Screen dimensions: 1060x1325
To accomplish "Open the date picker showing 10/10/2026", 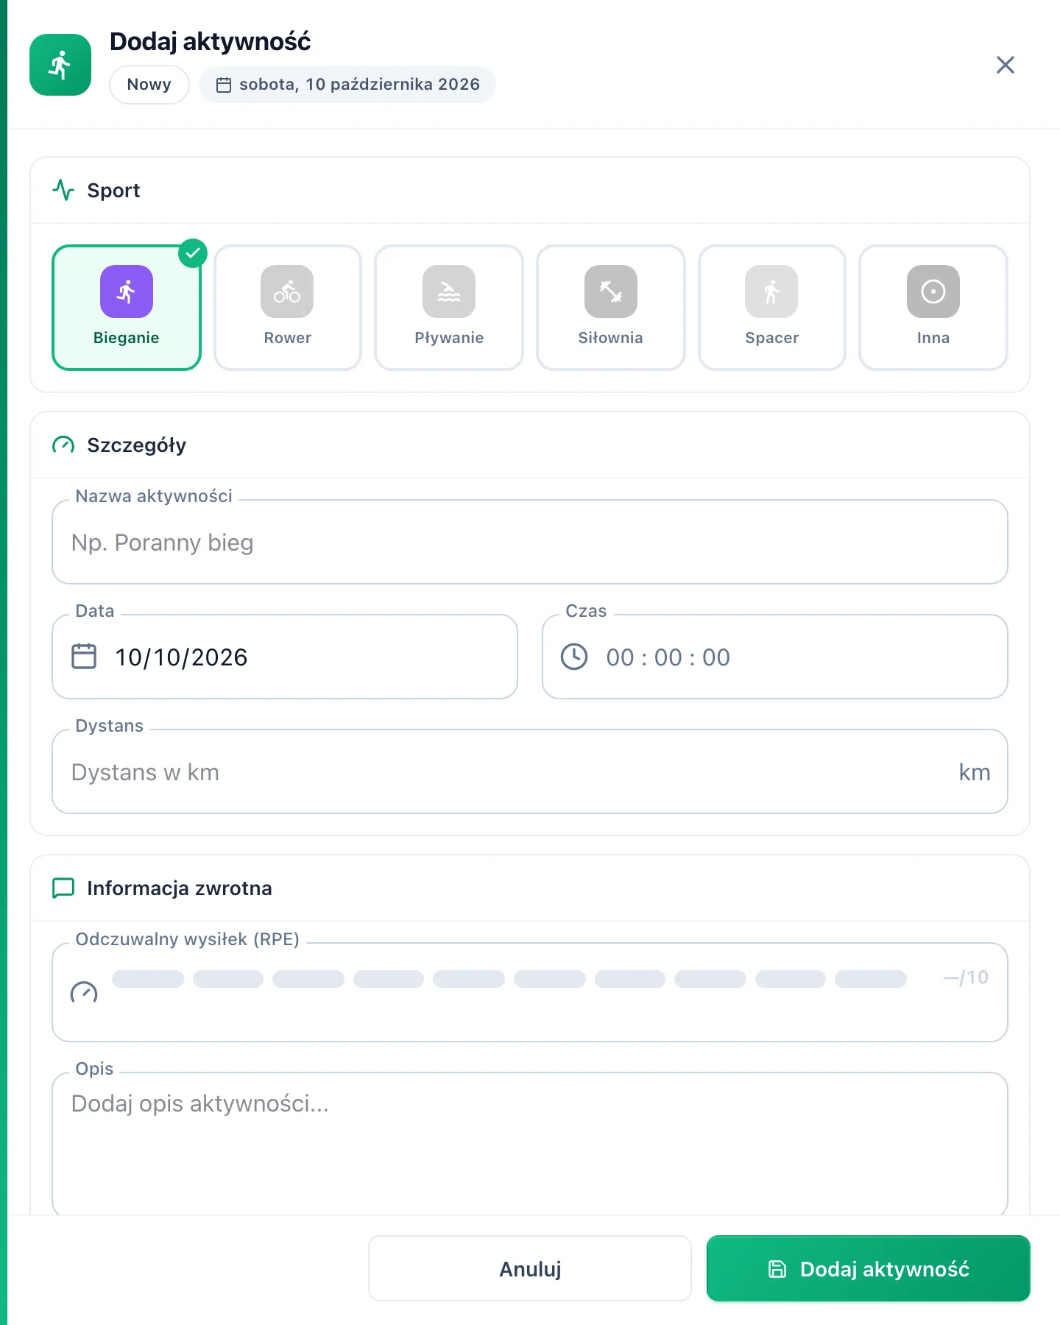I will 285,657.
